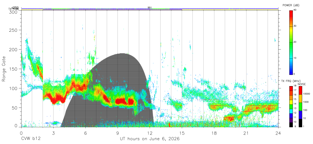Click the "NOISE" legend heading
Screen dimensions: 313x144
point(302,84)
